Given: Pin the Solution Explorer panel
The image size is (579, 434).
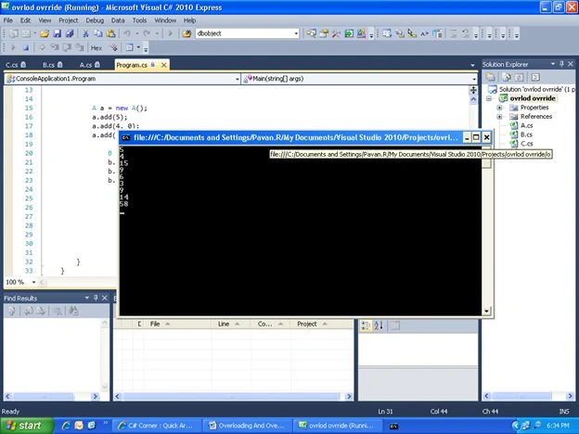Looking at the screenshot, I should coord(561,64).
